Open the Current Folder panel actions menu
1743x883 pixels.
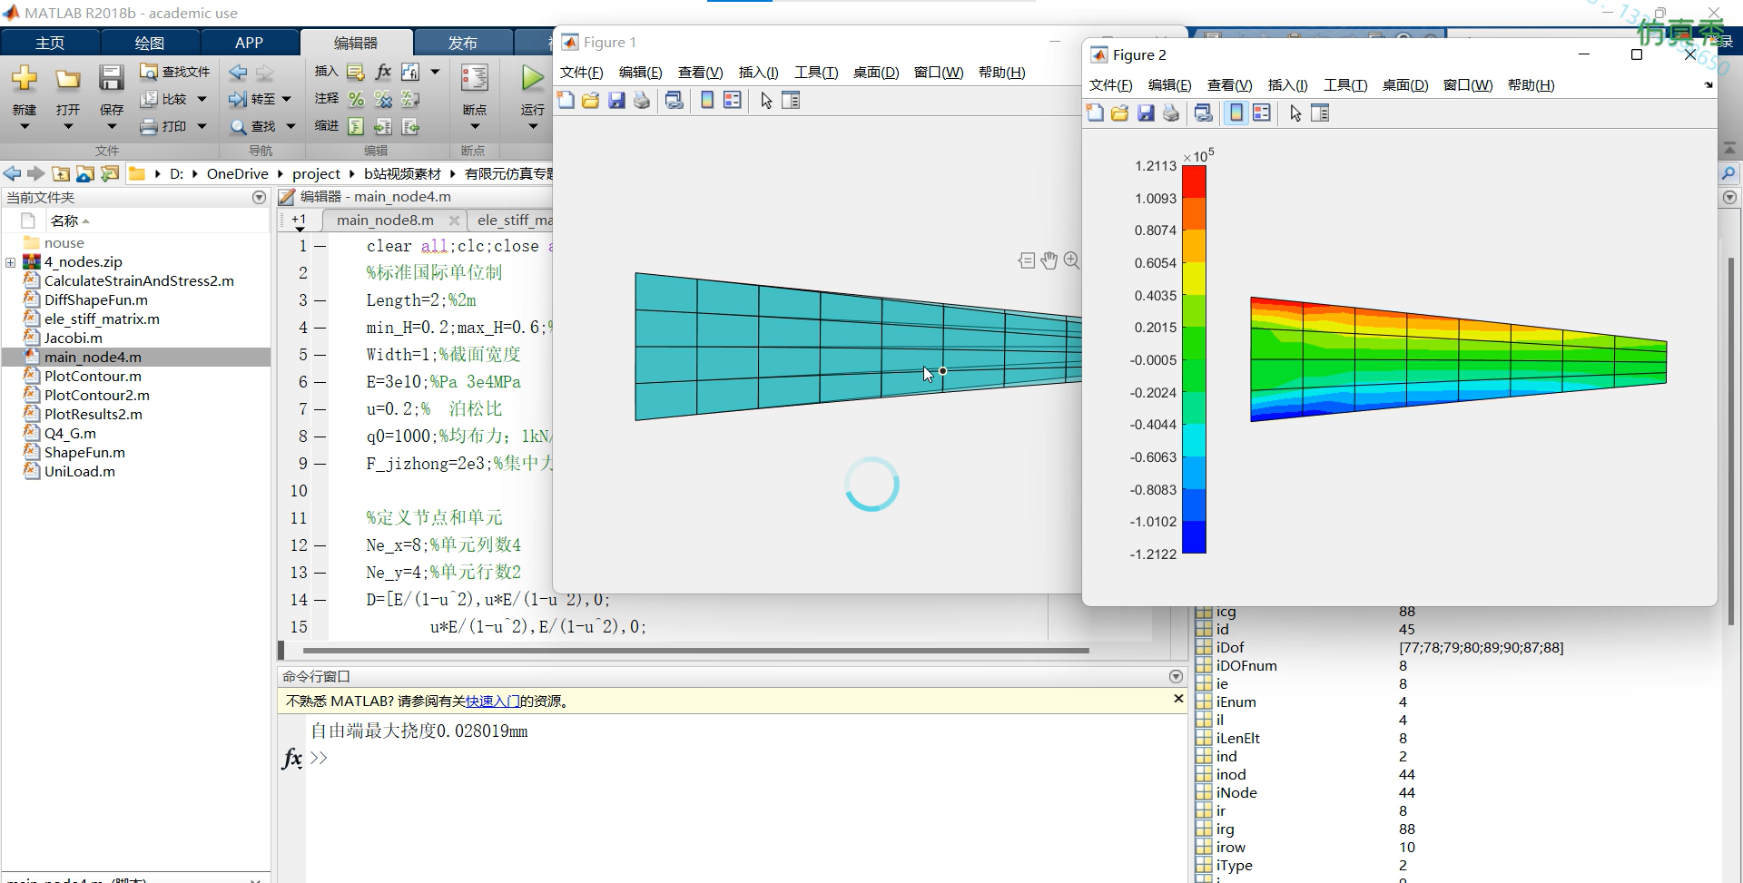(x=259, y=198)
